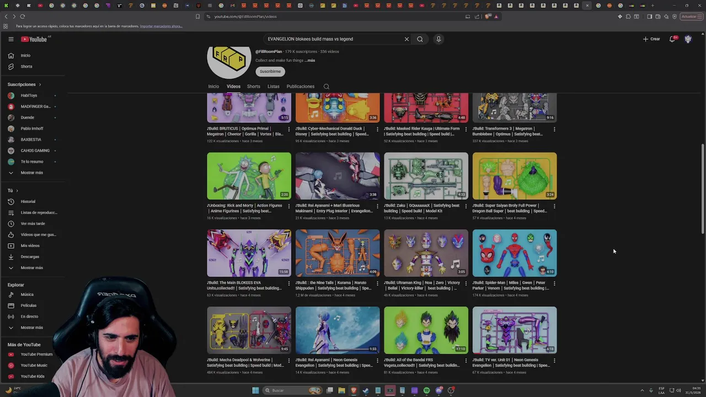Open Spotify from the taskbar
The width and height of the screenshot is (706, 397).
coord(426,390)
